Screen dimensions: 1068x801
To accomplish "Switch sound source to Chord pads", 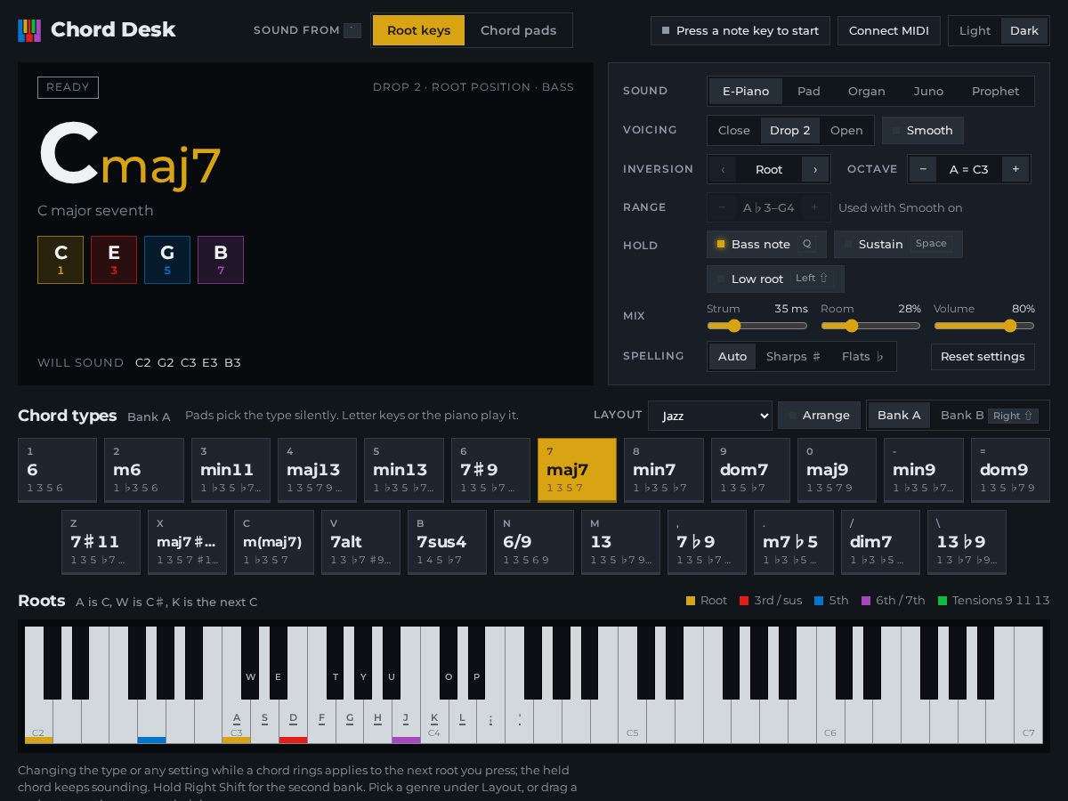I will pyautogui.click(x=518, y=30).
